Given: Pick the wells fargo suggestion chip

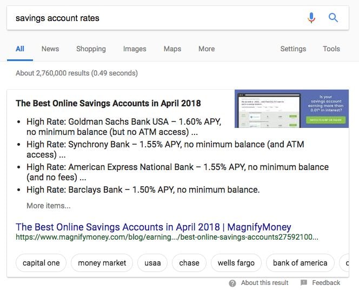Looking at the screenshot, I should pyautogui.click(x=236, y=263).
